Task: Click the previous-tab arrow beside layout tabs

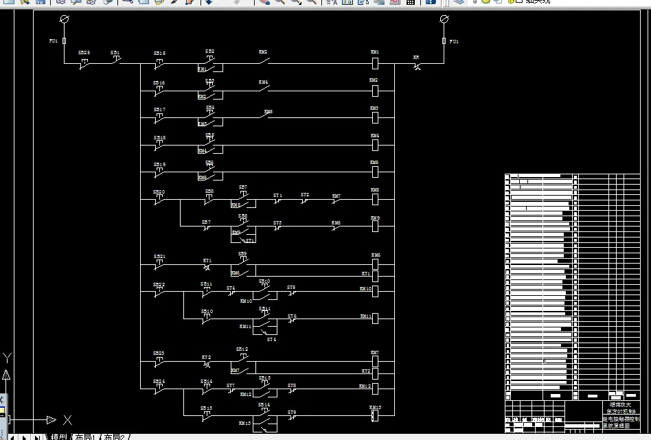Action: click(x=13, y=437)
